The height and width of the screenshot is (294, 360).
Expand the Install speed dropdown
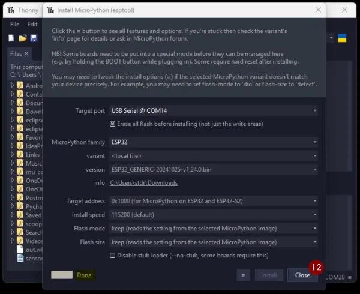coord(214,214)
